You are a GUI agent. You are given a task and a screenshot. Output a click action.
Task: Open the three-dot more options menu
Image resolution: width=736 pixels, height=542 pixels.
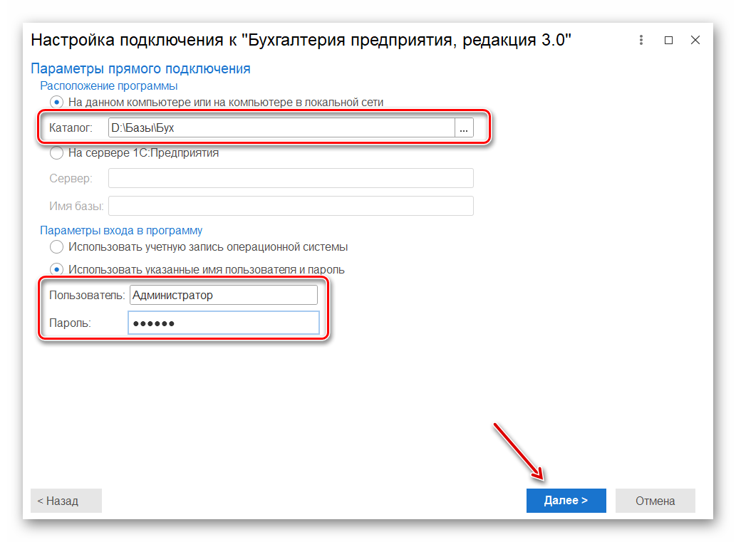tap(641, 40)
